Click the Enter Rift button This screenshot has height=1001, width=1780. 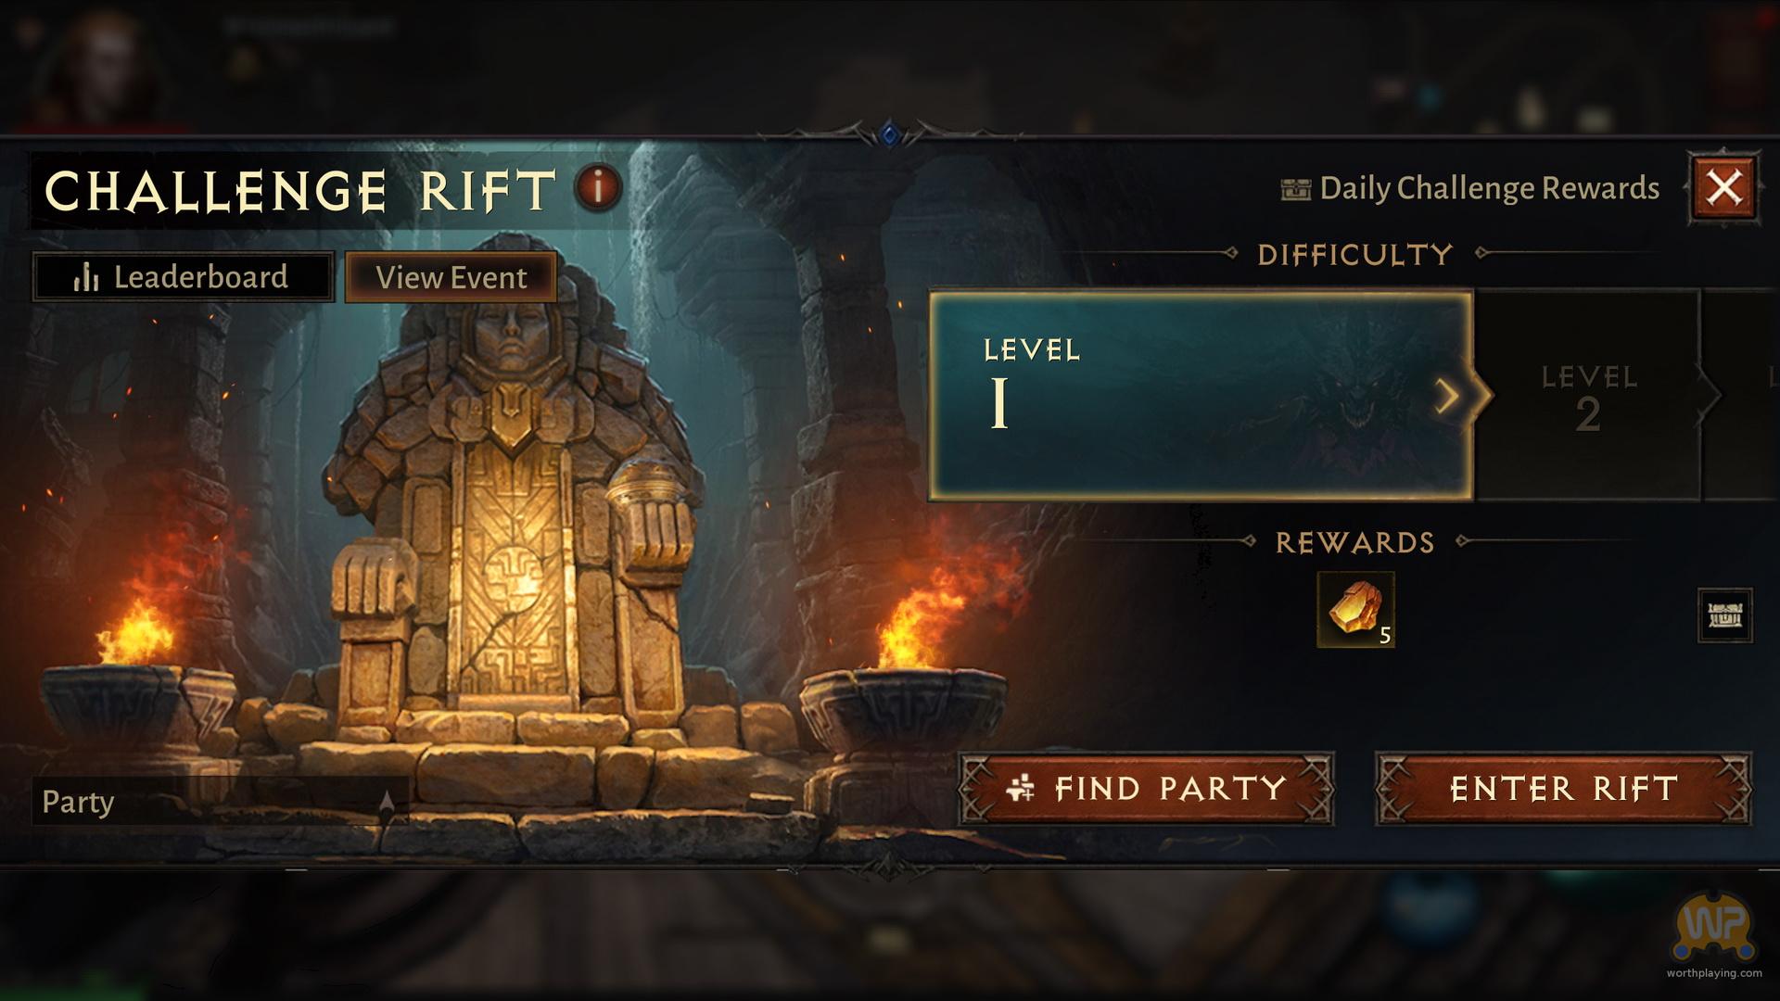point(1563,789)
